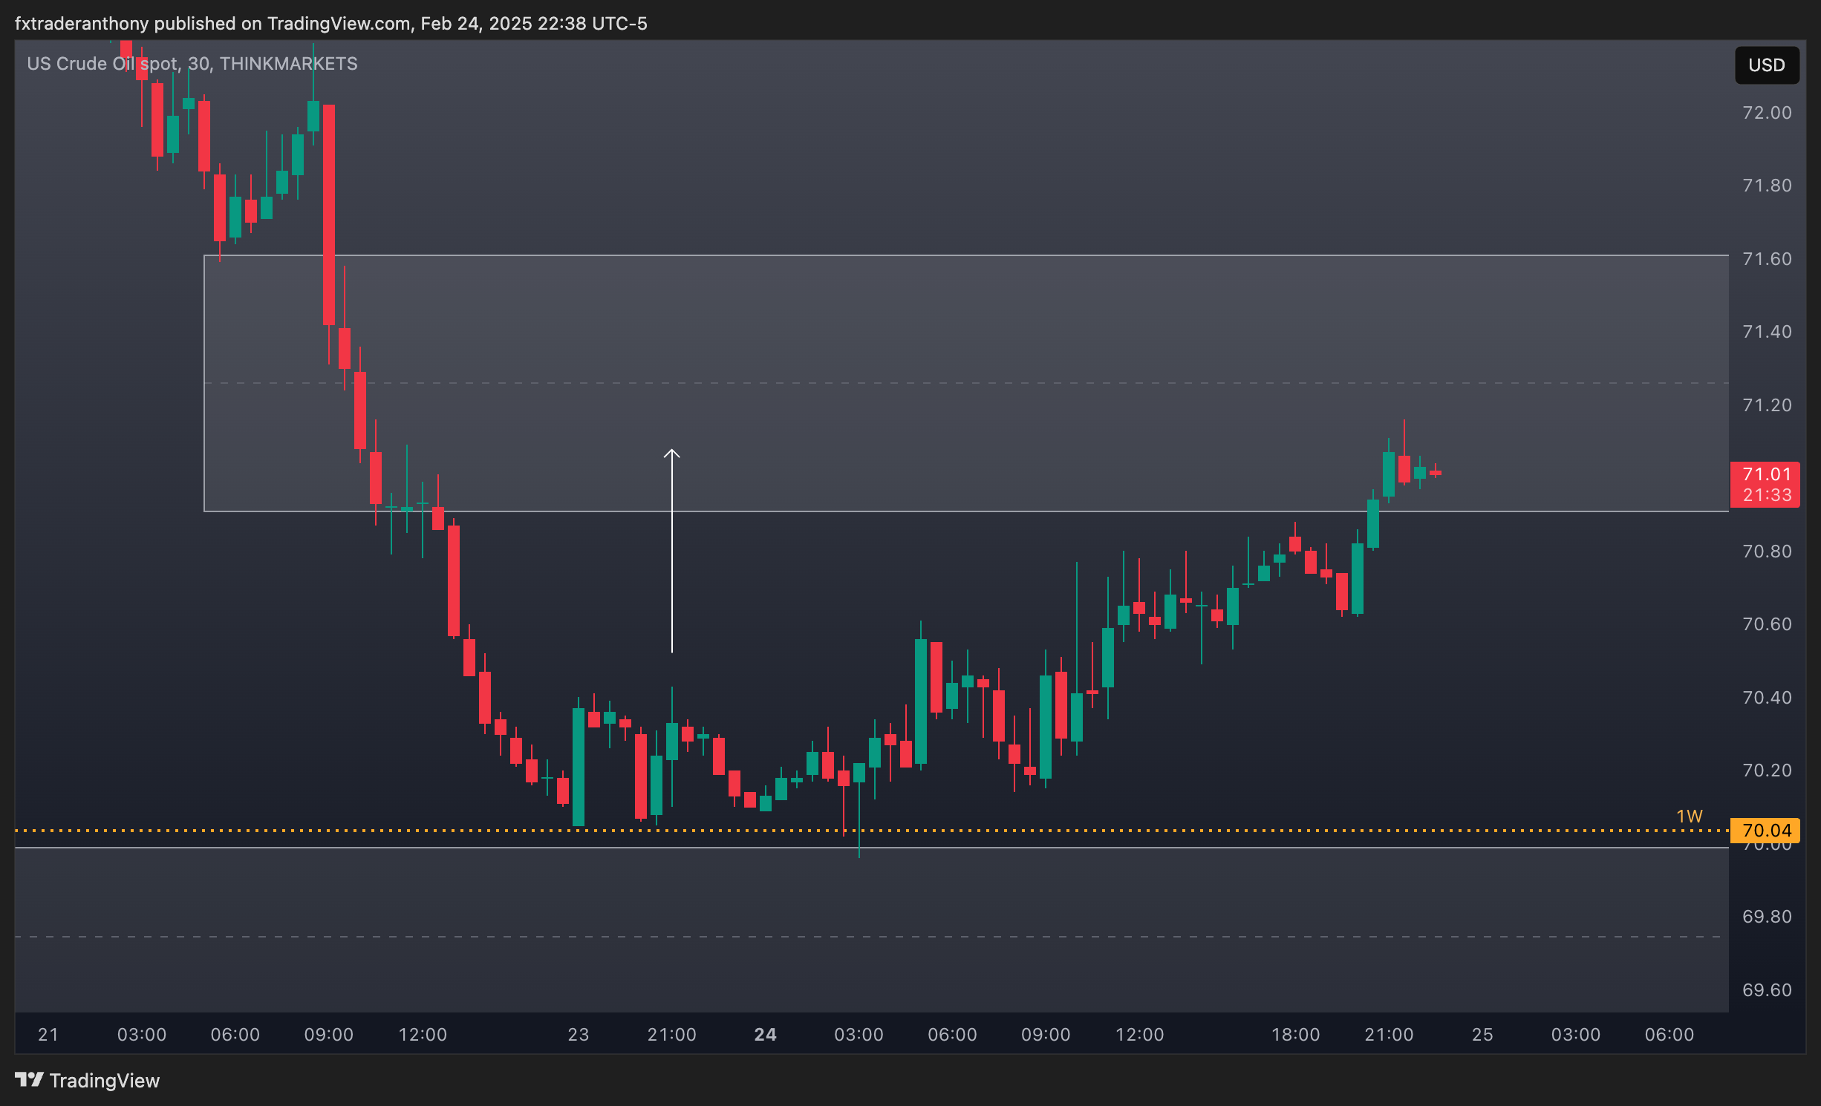Click the 21 date label on time axis
This screenshot has width=1821, height=1106.
click(x=48, y=1035)
